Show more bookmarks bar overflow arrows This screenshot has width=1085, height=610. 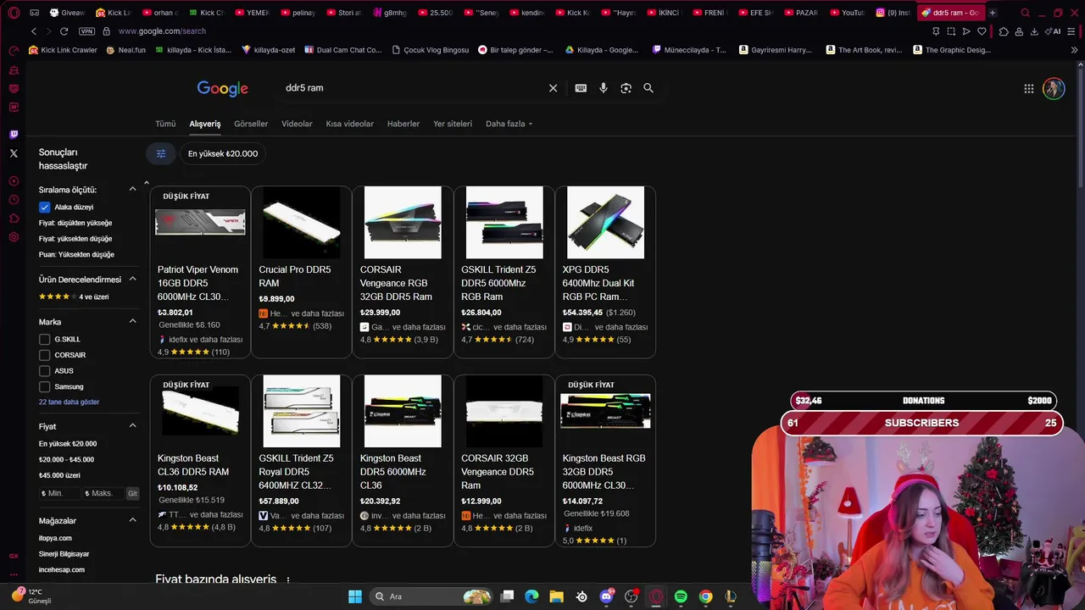[x=1074, y=50]
